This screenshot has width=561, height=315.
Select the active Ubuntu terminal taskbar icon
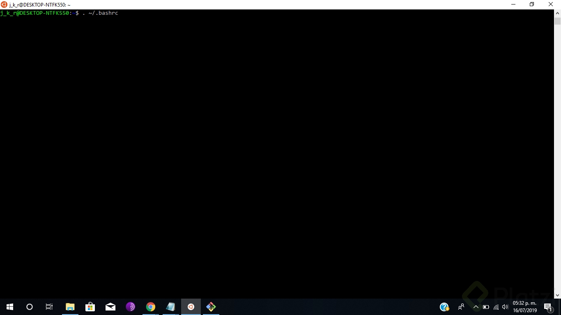pyautogui.click(x=191, y=307)
